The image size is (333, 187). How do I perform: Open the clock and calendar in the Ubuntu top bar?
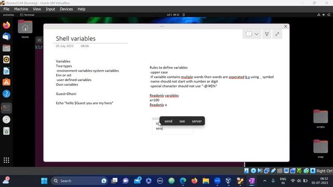[x=173, y=15]
